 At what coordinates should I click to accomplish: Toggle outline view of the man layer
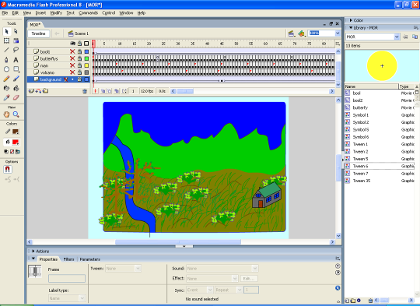(86, 65)
